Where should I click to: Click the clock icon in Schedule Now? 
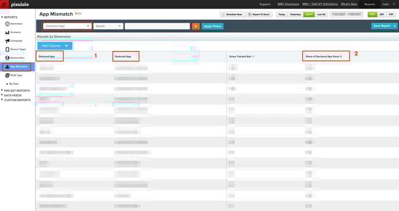[x=224, y=14]
